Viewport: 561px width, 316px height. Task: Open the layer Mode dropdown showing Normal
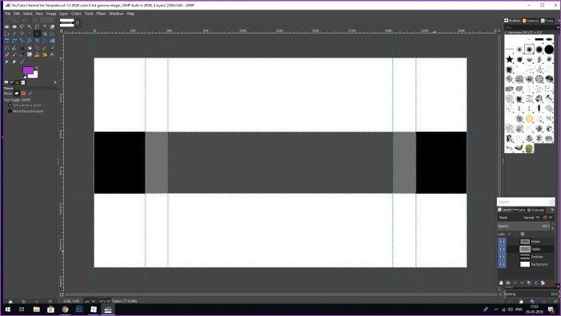click(x=531, y=217)
